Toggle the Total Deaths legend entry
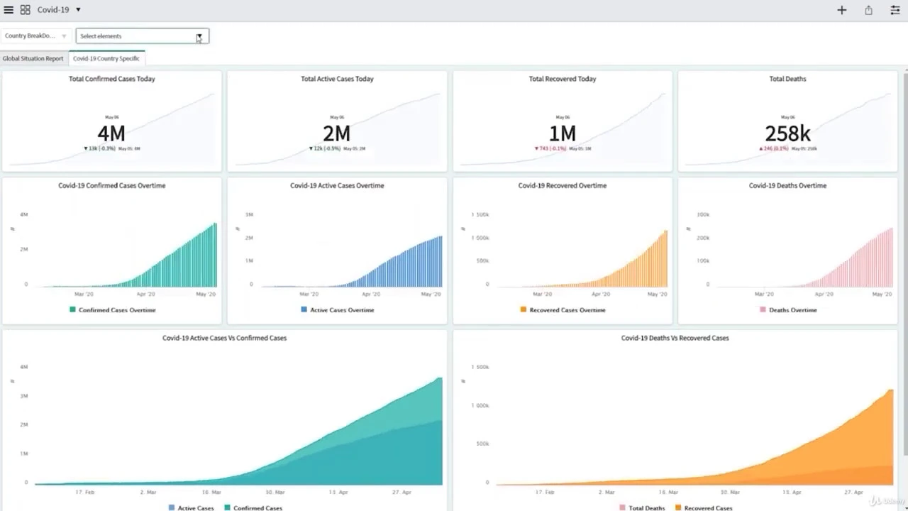Viewport: 908px width, 511px height. 642,508
